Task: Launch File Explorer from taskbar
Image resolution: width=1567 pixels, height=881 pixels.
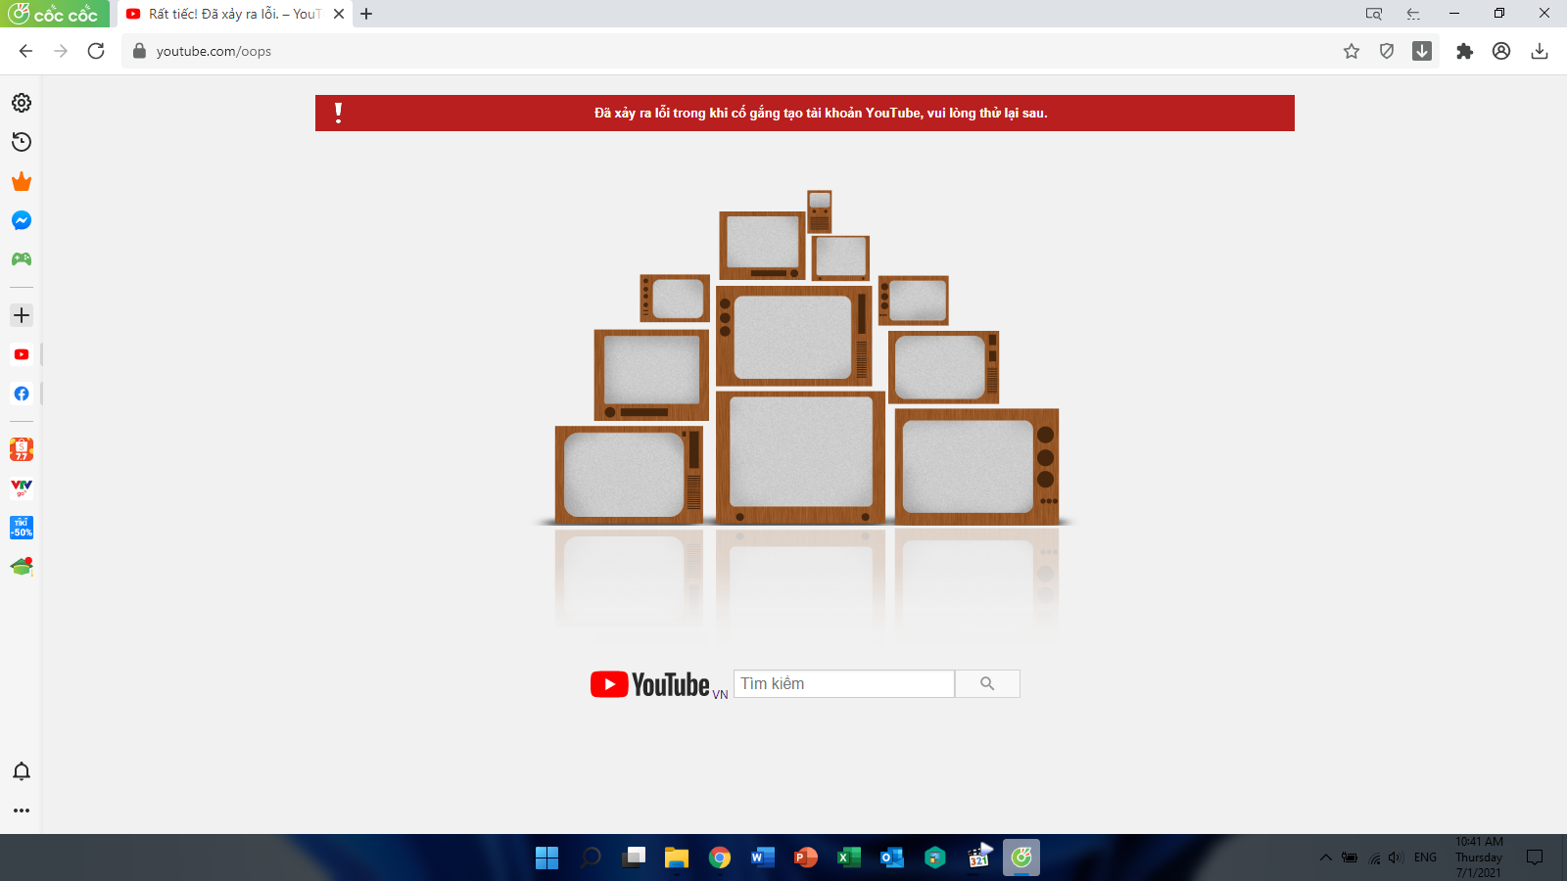Action: (x=677, y=858)
